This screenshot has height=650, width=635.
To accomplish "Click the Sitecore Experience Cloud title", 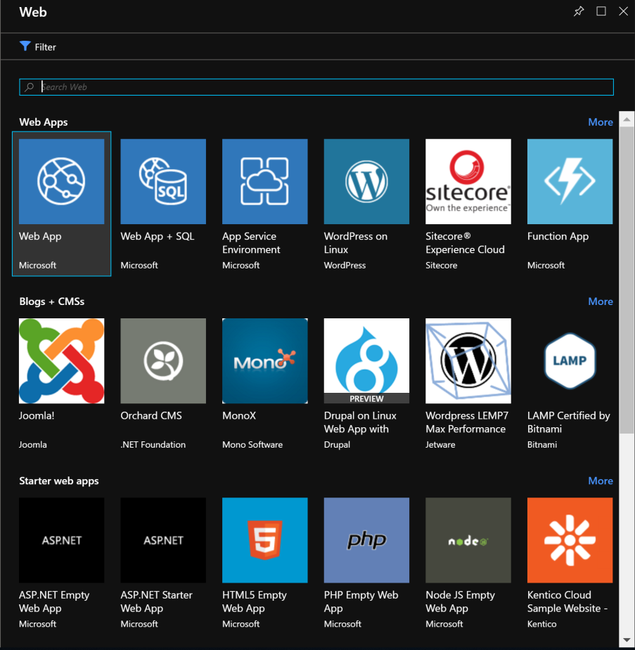I will coord(465,243).
